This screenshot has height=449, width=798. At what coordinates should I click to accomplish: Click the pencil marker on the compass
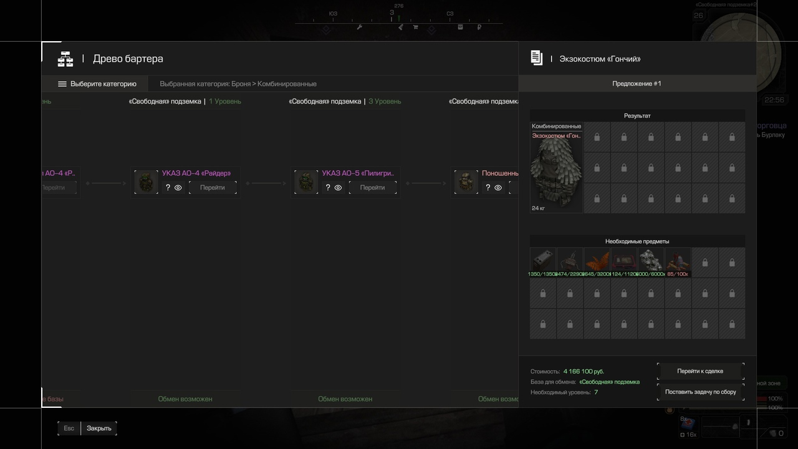400,27
